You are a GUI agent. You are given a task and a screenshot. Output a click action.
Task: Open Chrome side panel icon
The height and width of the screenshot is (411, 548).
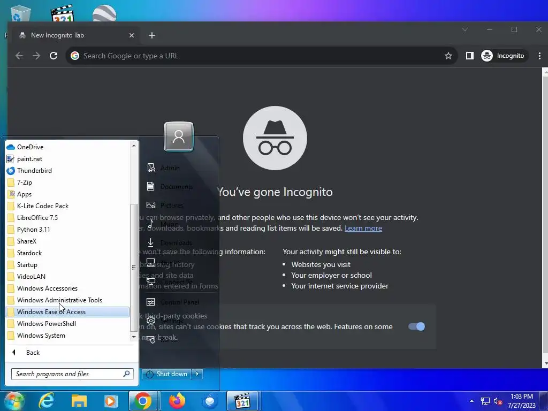(470, 56)
